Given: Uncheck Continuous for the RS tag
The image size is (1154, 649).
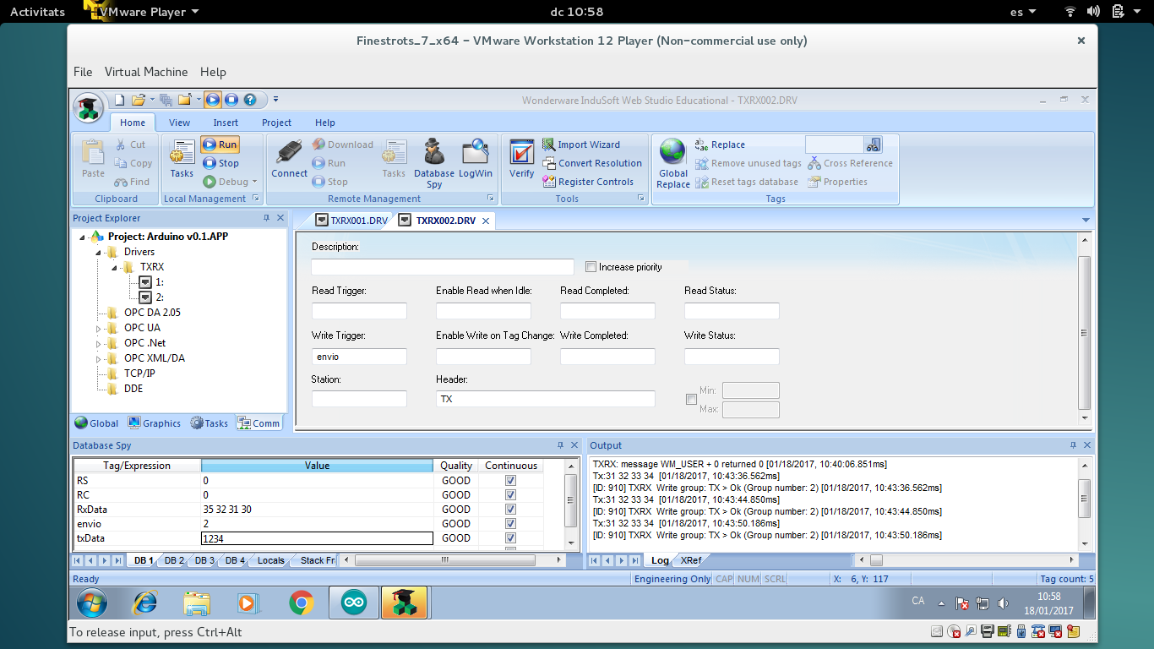Looking at the screenshot, I should tap(510, 481).
